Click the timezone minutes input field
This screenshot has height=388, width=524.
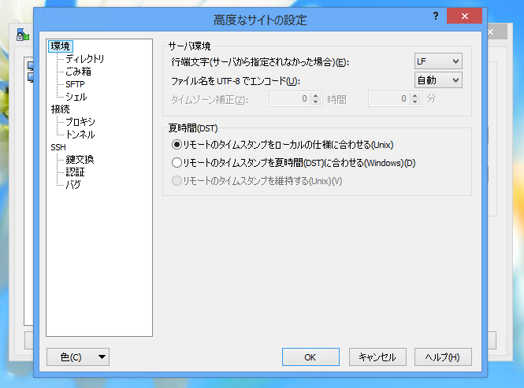click(x=388, y=99)
